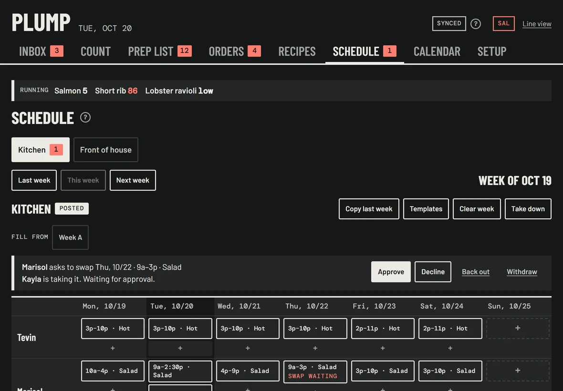Decline the Thursday swap request

pos(433,272)
